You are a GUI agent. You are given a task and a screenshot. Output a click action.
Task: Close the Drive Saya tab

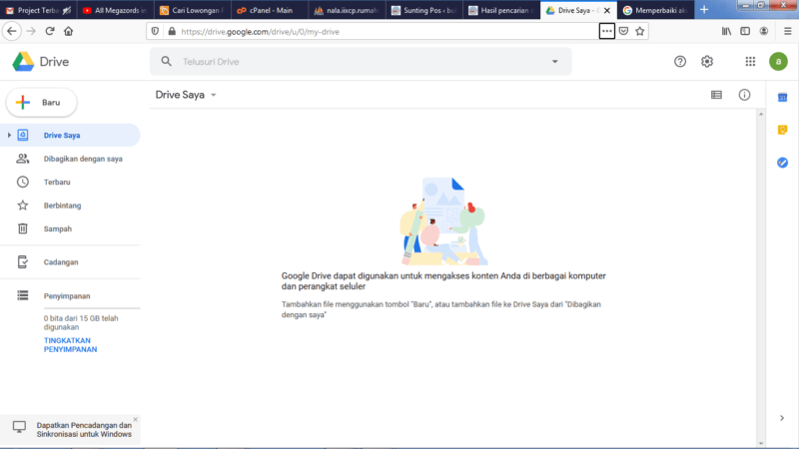607,10
